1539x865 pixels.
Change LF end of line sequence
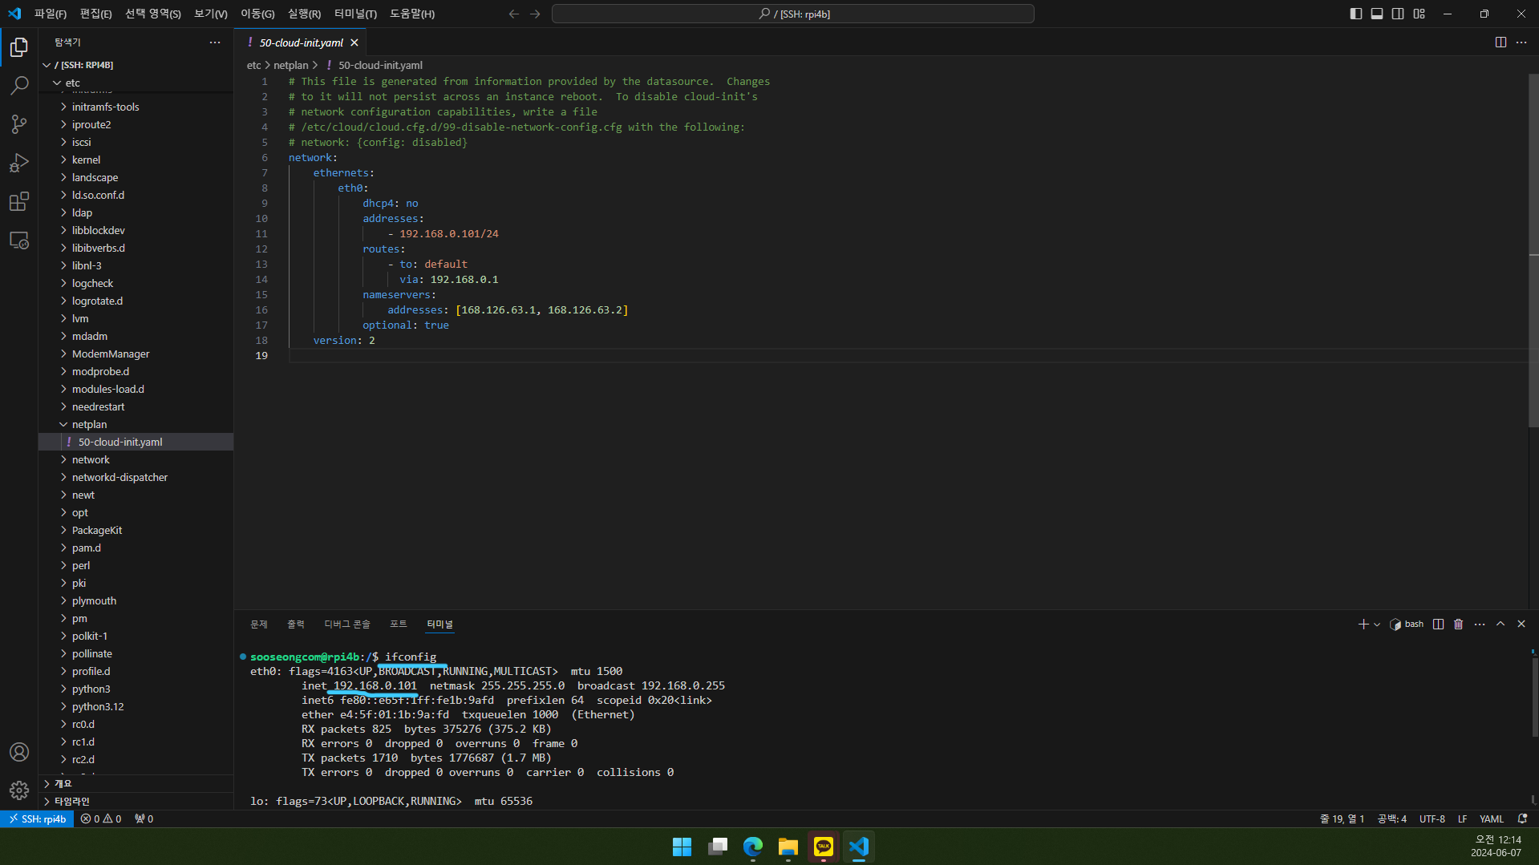pyautogui.click(x=1462, y=819)
